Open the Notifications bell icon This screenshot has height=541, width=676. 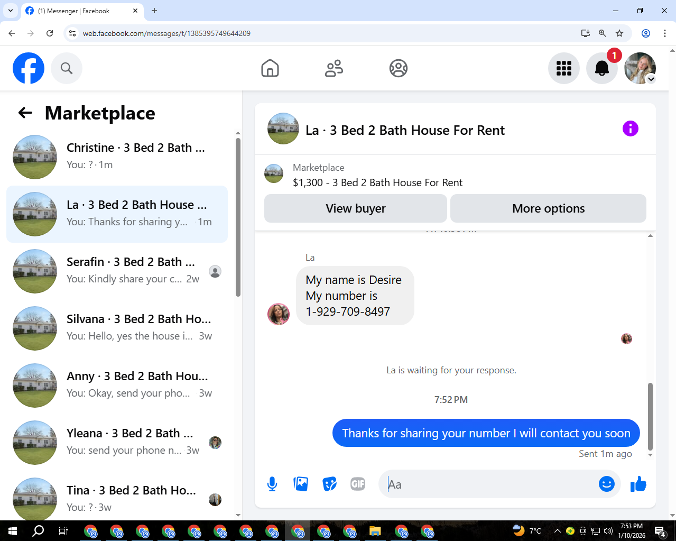[x=602, y=68]
